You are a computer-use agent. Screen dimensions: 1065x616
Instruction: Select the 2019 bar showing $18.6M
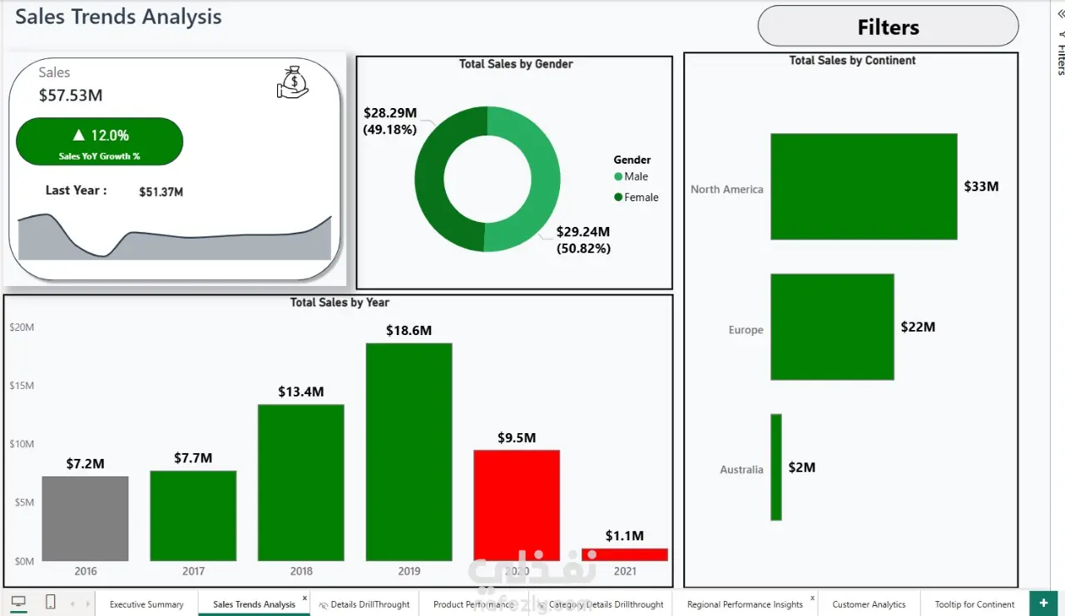point(409,452)
